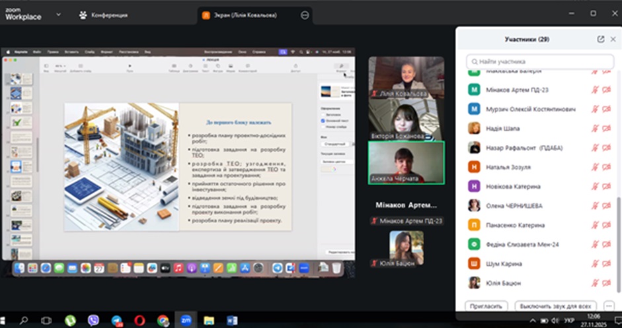This screenshot has width=622, height=328.
Task: Switch to the Конференция tab
Action: click(x=104, y=15)
